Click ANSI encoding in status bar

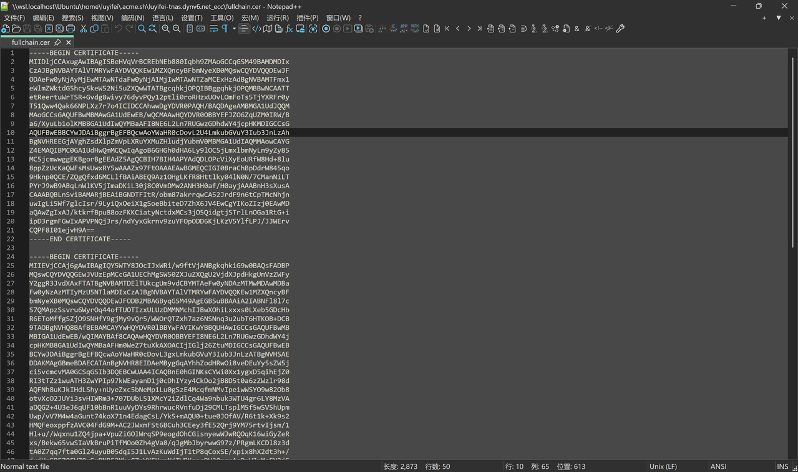tap(719, 466)
